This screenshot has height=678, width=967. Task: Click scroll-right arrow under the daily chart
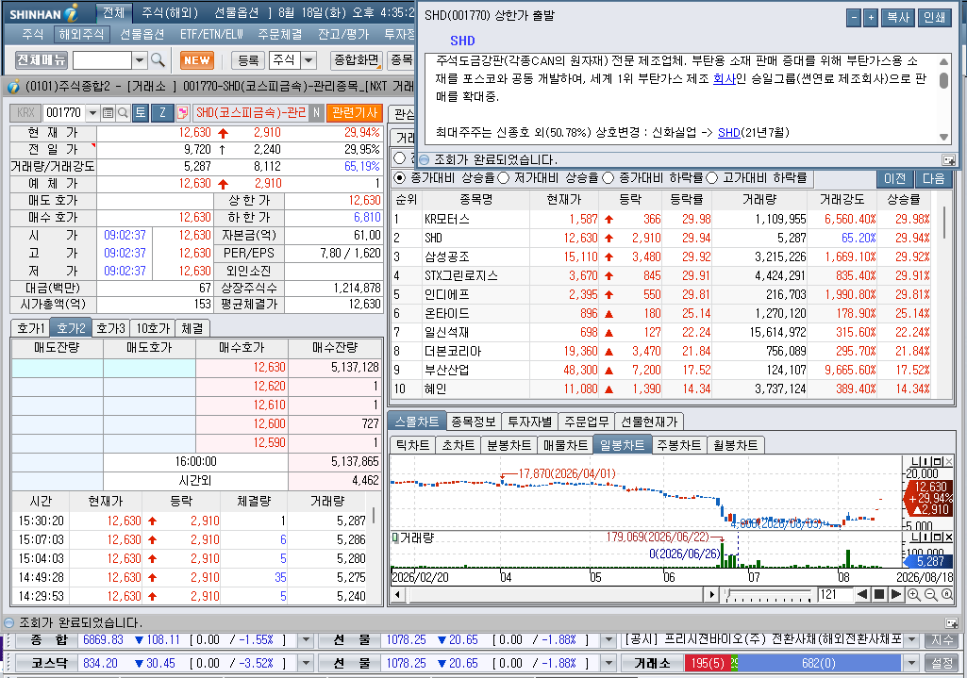(712, 595)
